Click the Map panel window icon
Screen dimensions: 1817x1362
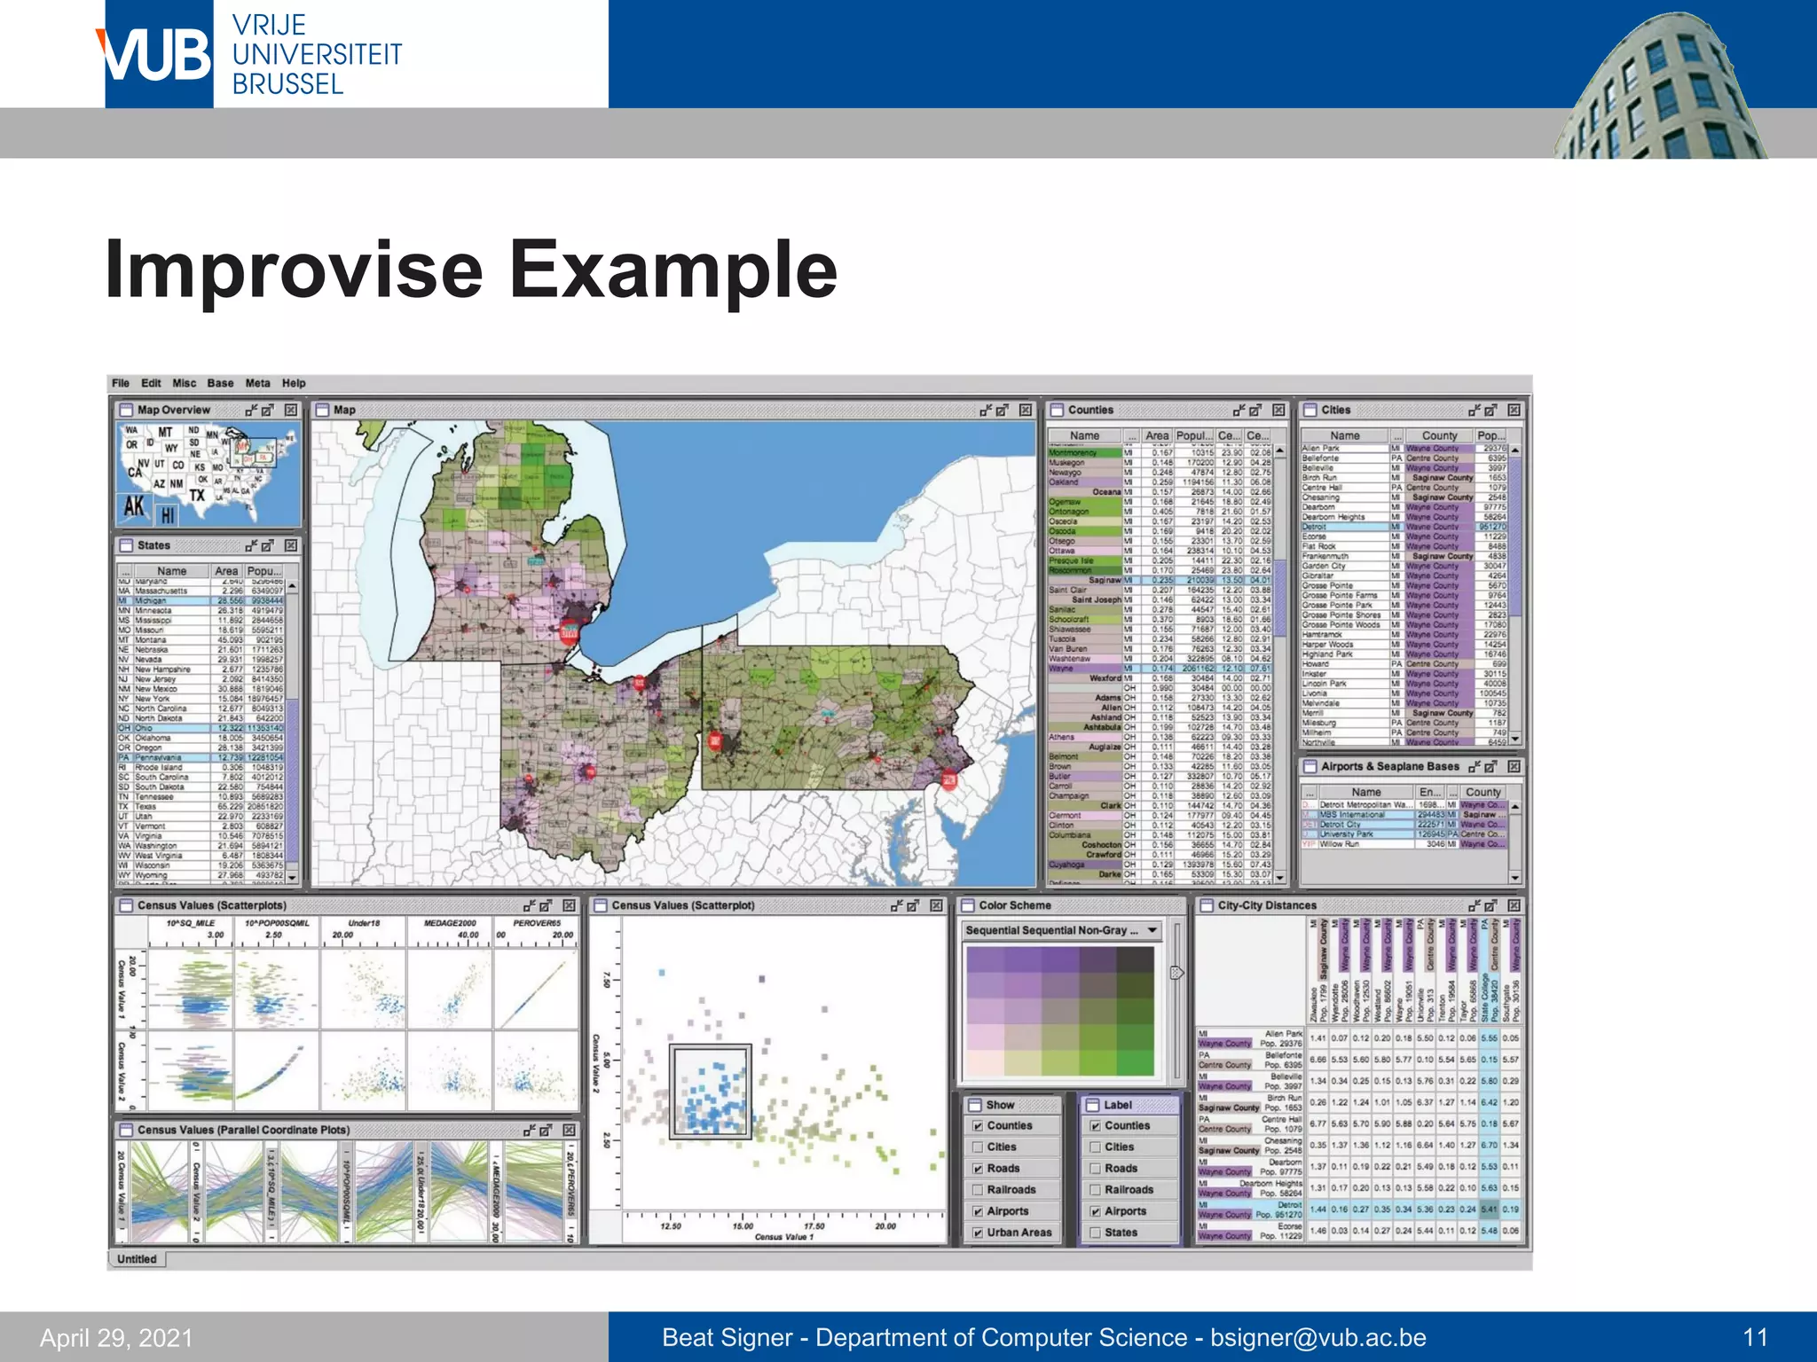pos(323,411)
